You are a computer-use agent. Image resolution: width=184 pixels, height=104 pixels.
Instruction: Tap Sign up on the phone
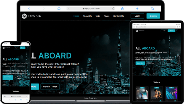[23, 48]
